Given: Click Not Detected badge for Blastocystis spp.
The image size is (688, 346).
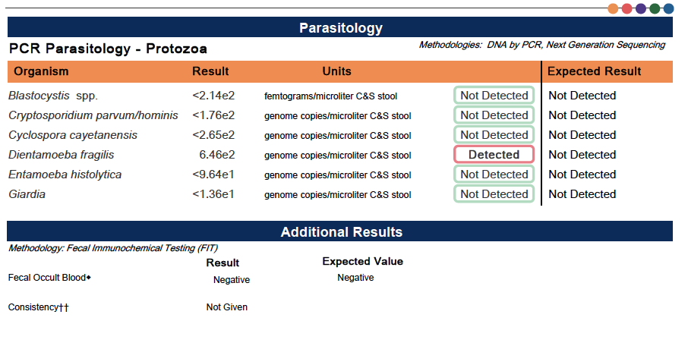Looking at the screenshot, I should [494, 96].
